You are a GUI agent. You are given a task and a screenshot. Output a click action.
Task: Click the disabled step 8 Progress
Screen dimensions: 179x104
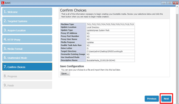coord(27,76)
